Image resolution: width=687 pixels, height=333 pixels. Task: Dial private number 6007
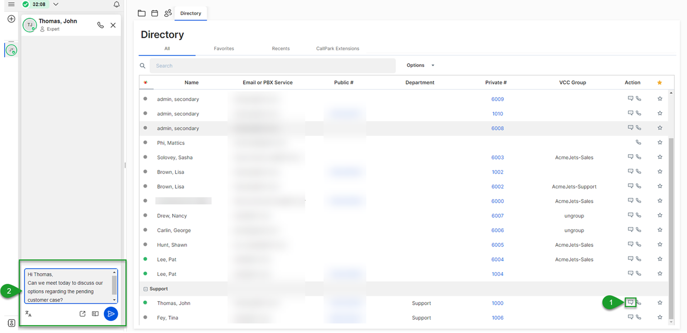coord(498,216)
